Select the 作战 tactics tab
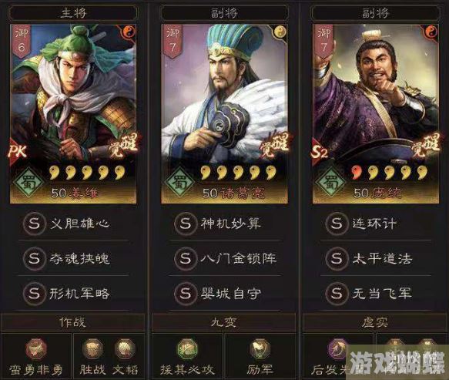449x380 pixels. 72,323
